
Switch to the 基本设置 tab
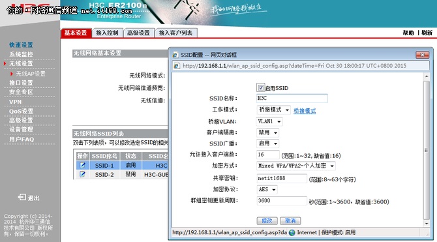[76, 33]
